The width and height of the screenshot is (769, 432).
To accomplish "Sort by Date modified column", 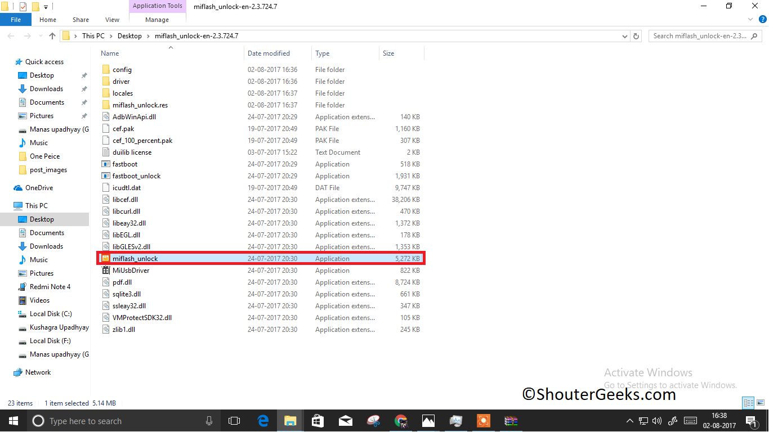I will pyautogui.click(x=269, y=53).
